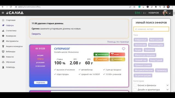The height and width of the screenshot is (98, 175).
Task: Toggle the Метрика/пиксели tag filter
Action: point(144,70)
